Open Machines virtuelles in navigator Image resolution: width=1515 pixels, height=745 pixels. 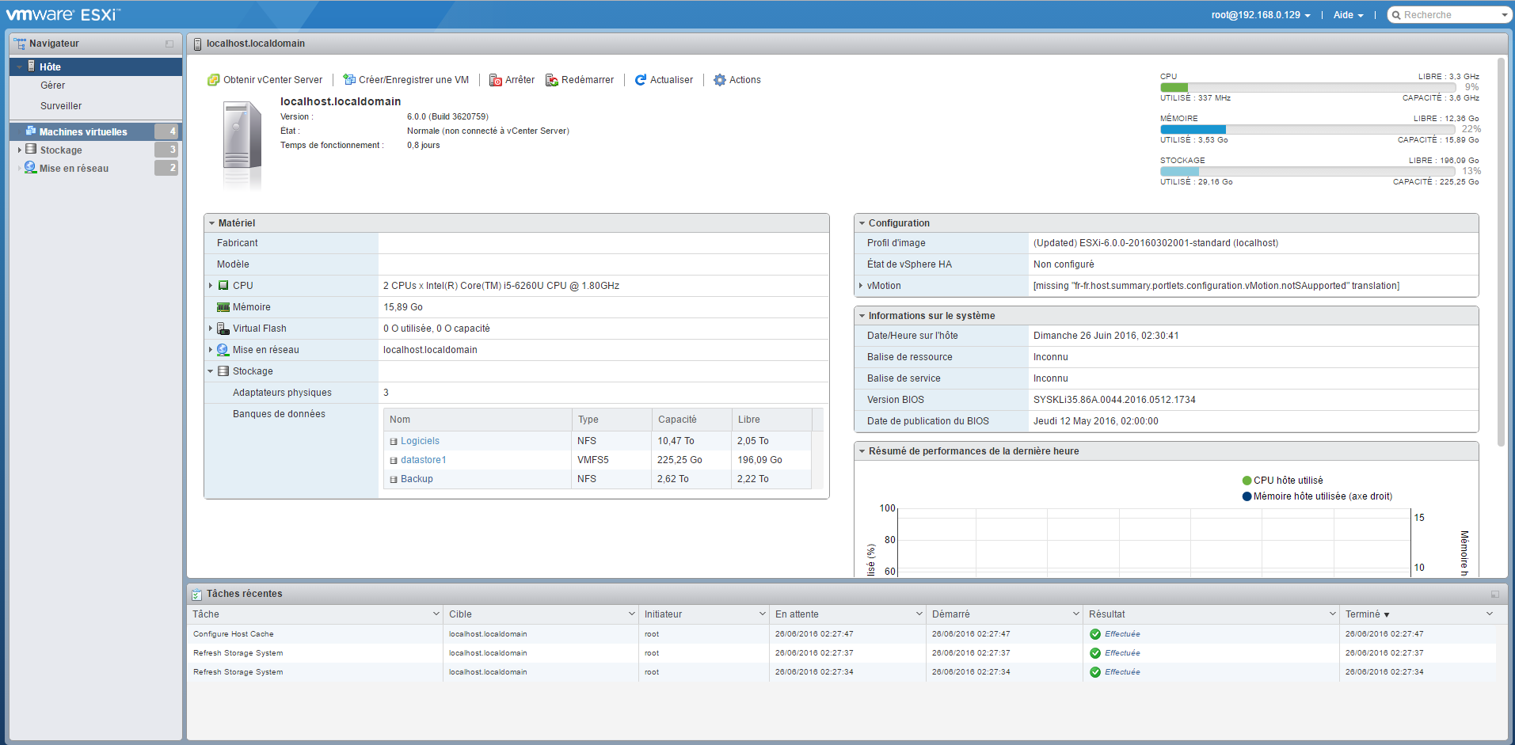tap(83, 132)
